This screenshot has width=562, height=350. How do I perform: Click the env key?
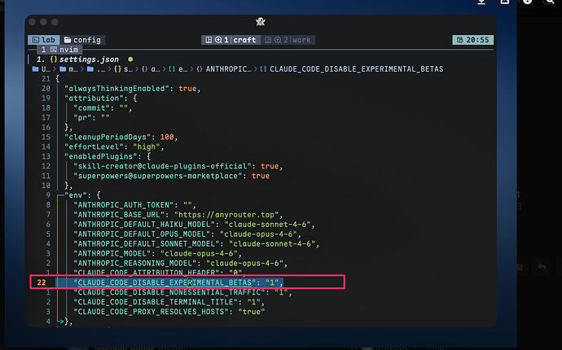76,195
